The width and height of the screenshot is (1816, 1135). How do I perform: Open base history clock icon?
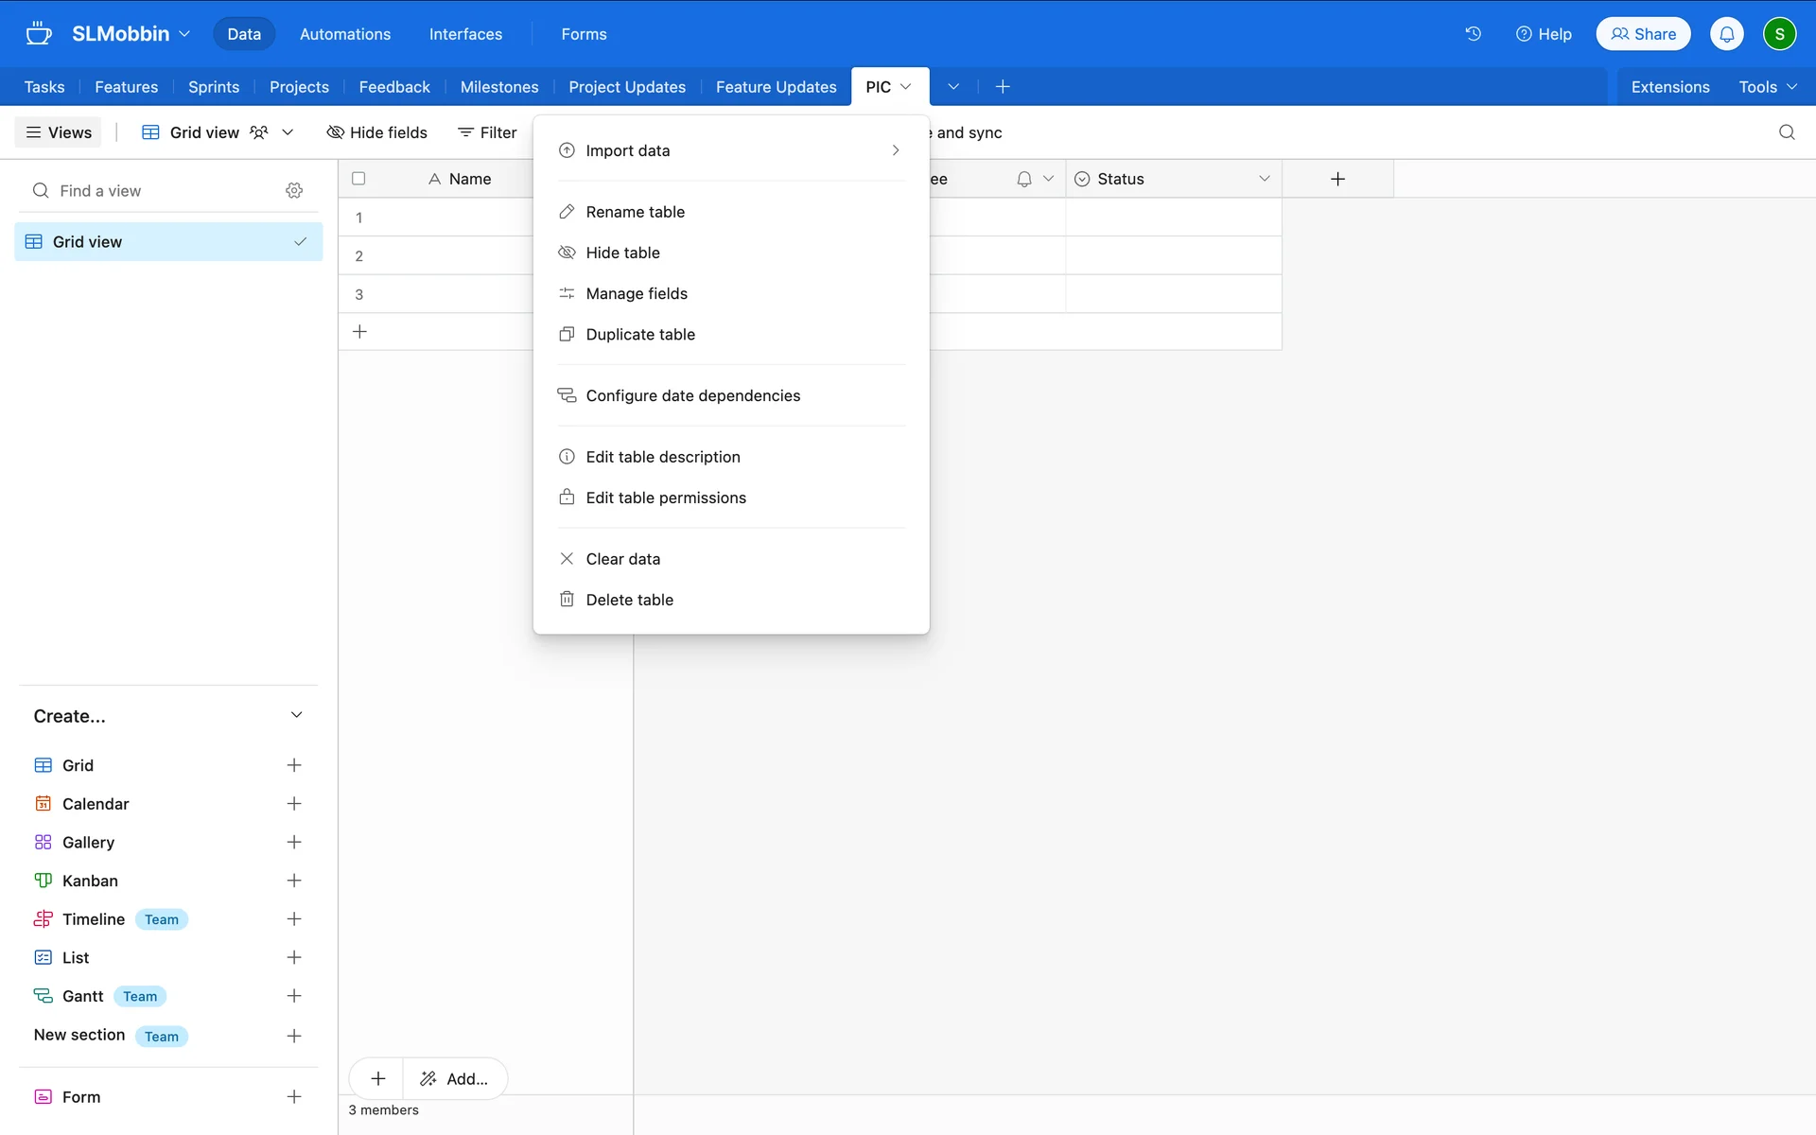pyautogui.click(x=1473, y=34)
